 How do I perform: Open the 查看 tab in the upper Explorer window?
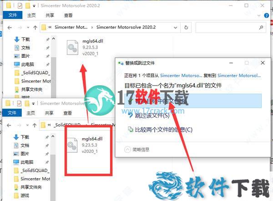point(68,15)
